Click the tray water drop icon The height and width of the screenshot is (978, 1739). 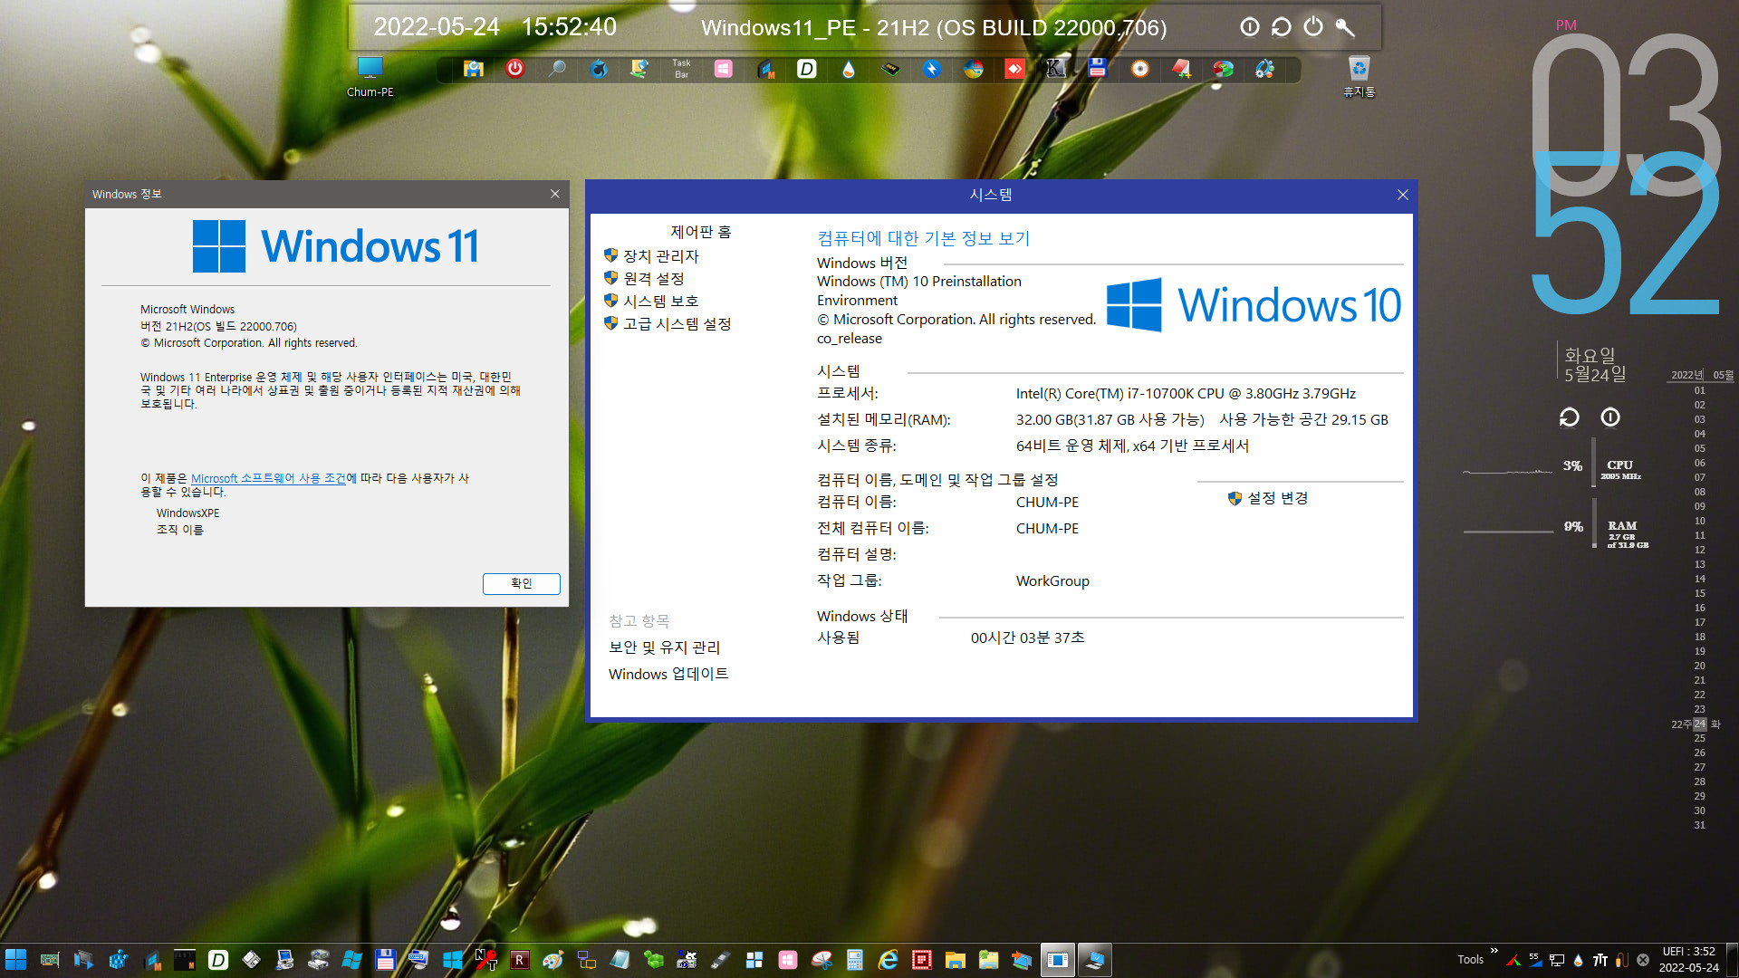point(1579,960)
